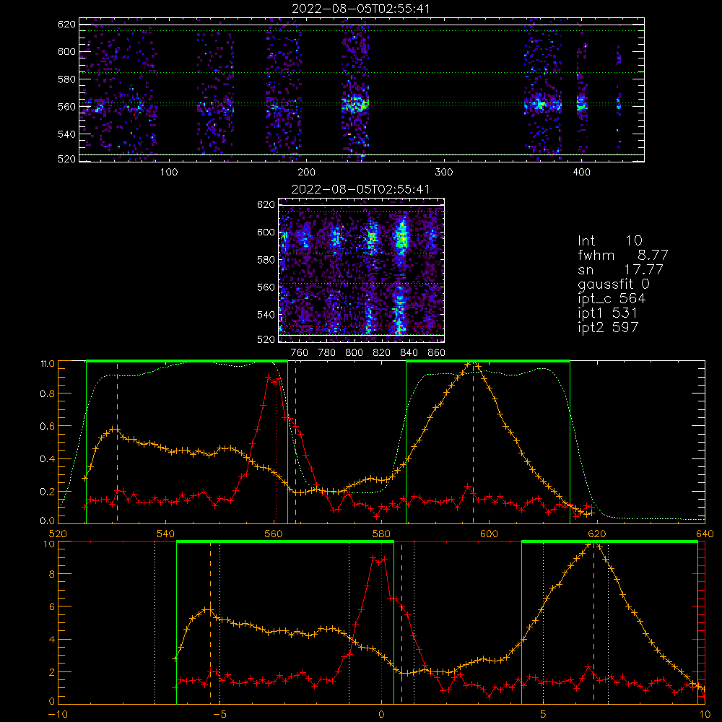Click y-axis label 540 on top spectrogram

click(x=66, y=134)
